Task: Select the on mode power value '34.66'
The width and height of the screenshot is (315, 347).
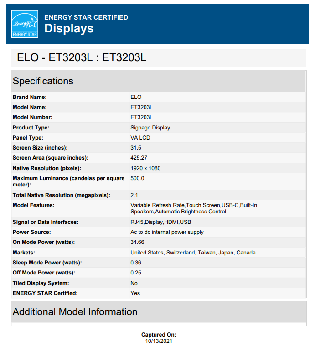Action: tap(137, 242)
